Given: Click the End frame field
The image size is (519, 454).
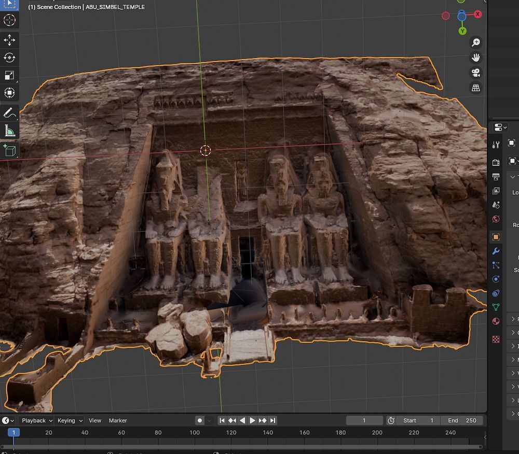Looking at the screenshot, I should point(462,420).
